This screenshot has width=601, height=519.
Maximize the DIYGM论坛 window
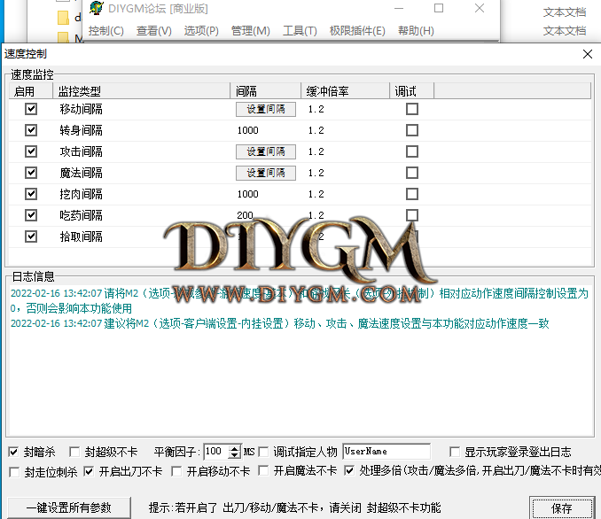click(439, 8)
